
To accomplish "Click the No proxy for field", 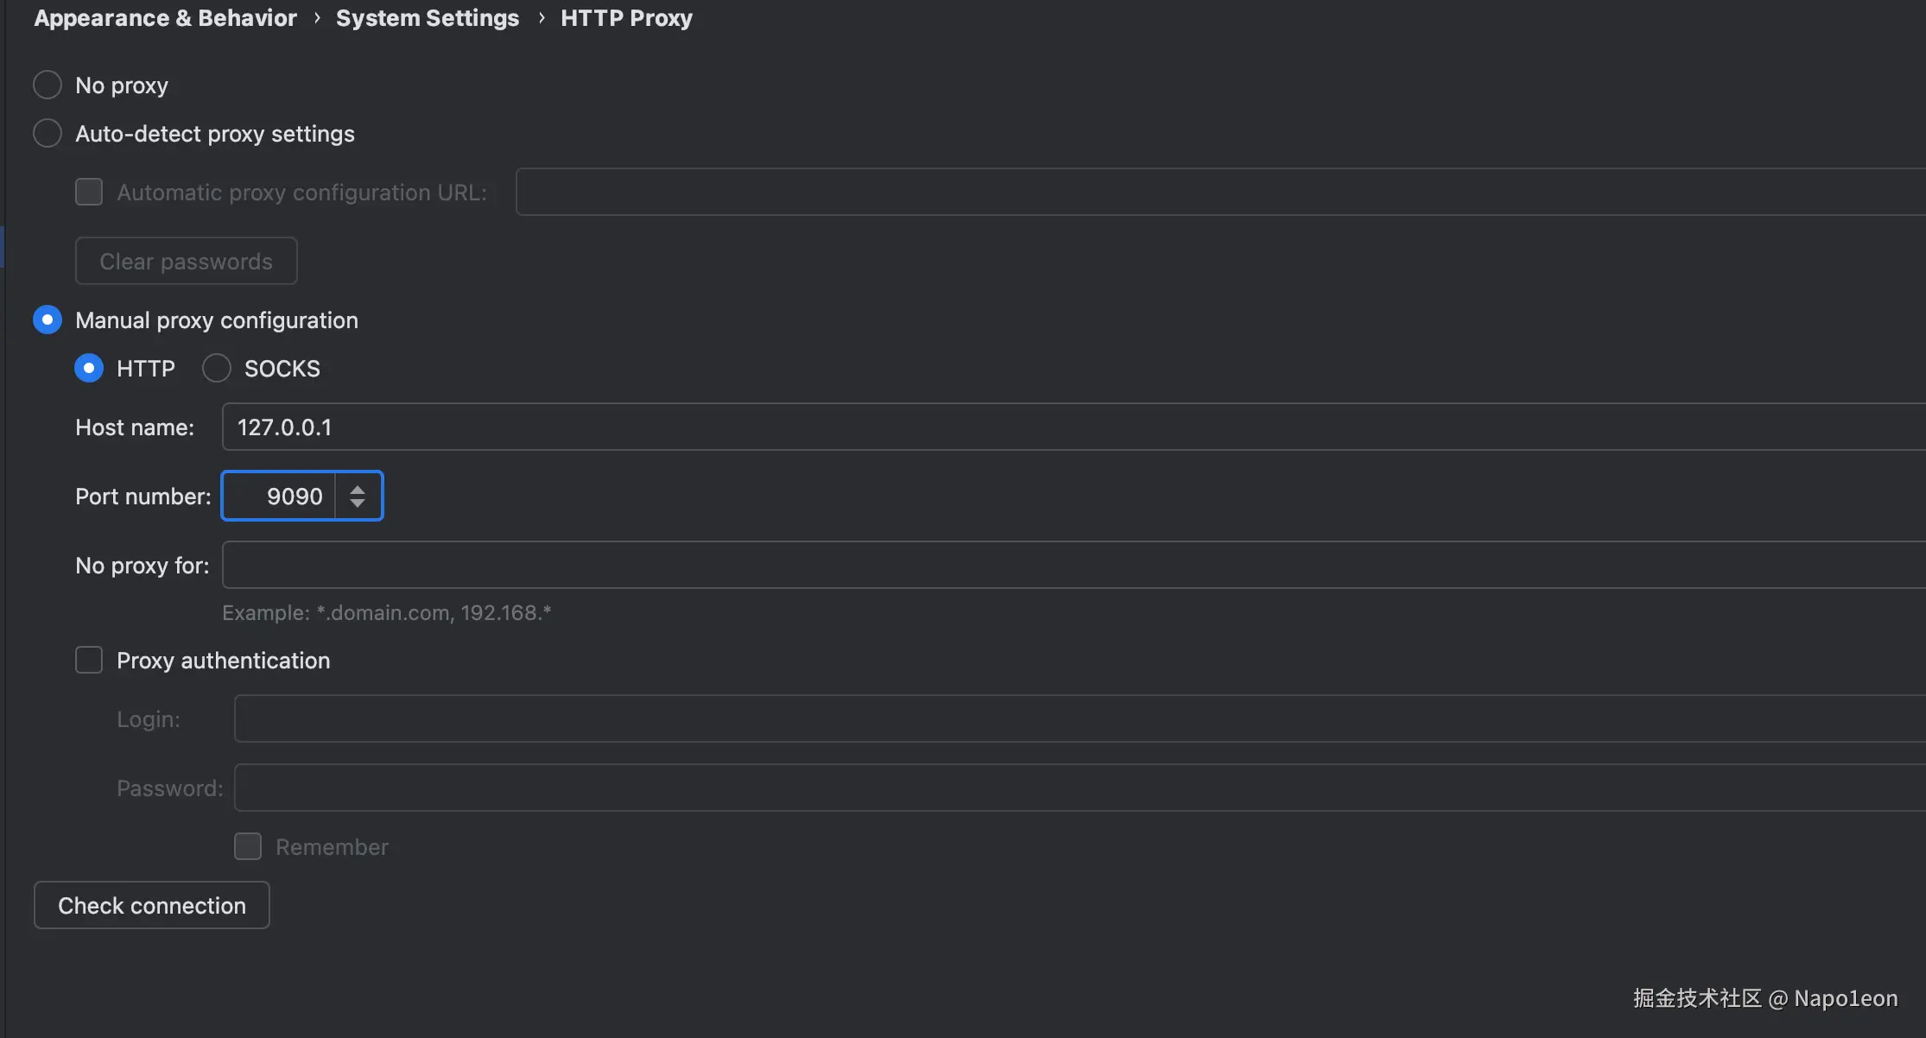I will point(1071,565).
